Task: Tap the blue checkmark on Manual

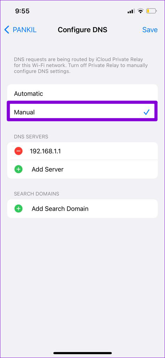Action: coord(147,112)
